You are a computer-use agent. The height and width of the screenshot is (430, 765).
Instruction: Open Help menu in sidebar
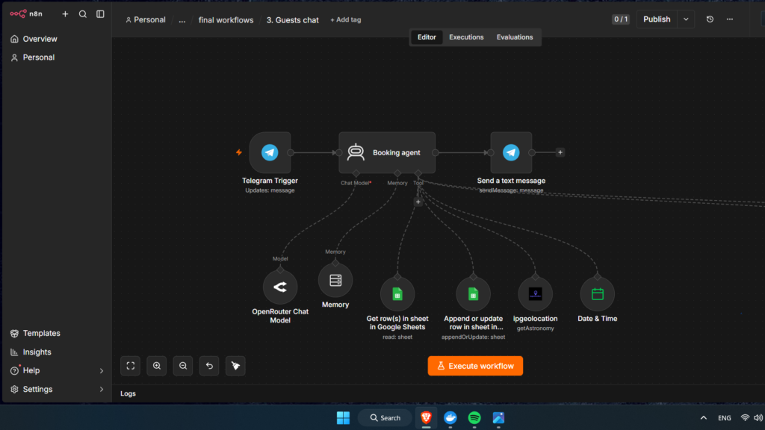click(31, 370)
